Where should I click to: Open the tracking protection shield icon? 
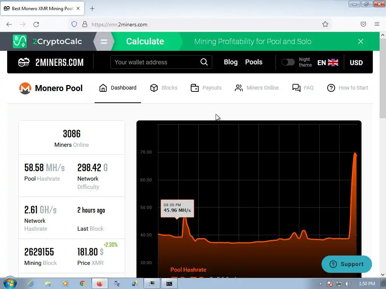point(74,24)
